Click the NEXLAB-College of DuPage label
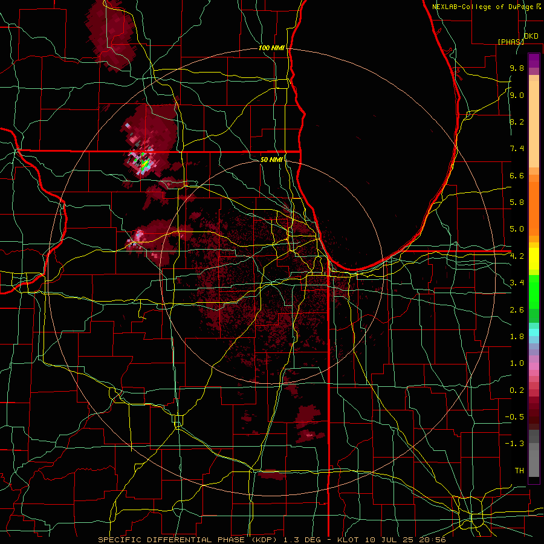Screen dimensions: 544x544 [x=482, y=7]
